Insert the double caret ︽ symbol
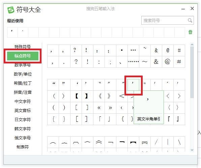 (x=99, y=142)
